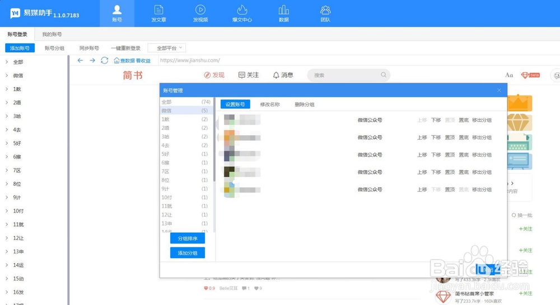Open 消息 notifications on 简书 page
Screen dimensions: 560x305
coord(283,75)
